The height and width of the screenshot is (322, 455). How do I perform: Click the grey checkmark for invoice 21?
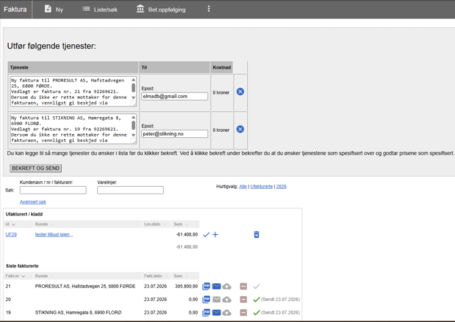(x=257, y=287)
